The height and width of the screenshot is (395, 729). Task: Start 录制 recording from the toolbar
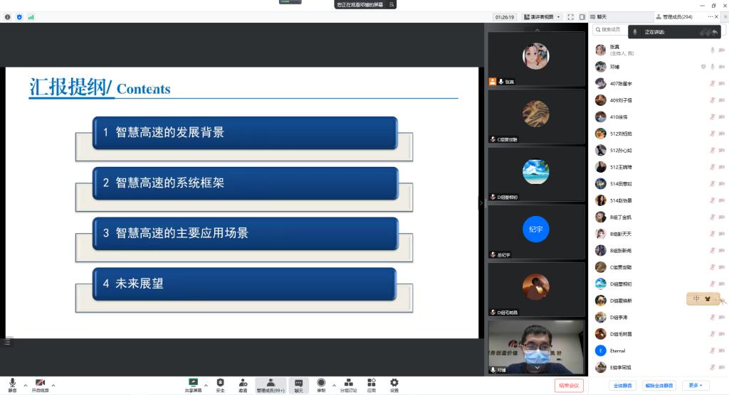point(321,383)
